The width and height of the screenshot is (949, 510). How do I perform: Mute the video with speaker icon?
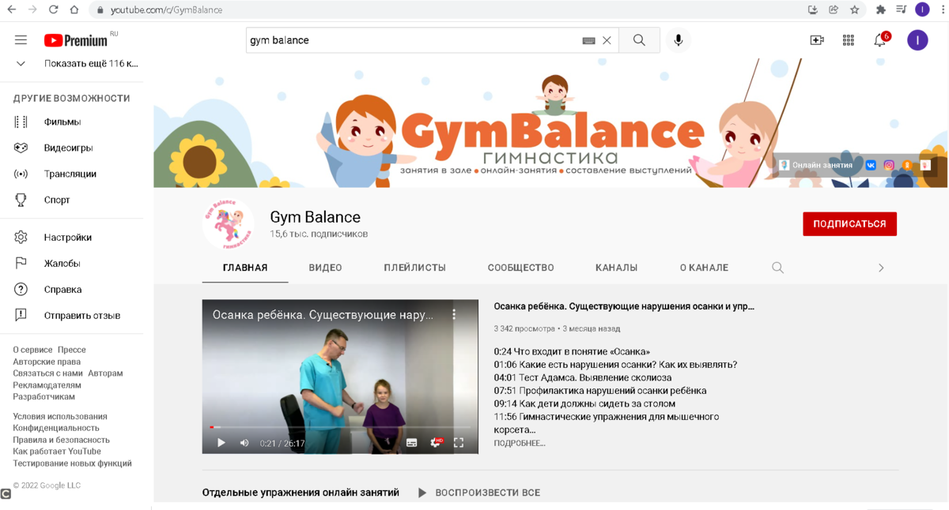(244, 443)
